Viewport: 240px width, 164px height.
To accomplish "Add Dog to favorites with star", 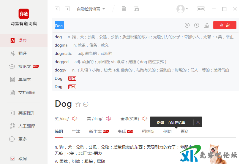I will [x=78, y=104].
